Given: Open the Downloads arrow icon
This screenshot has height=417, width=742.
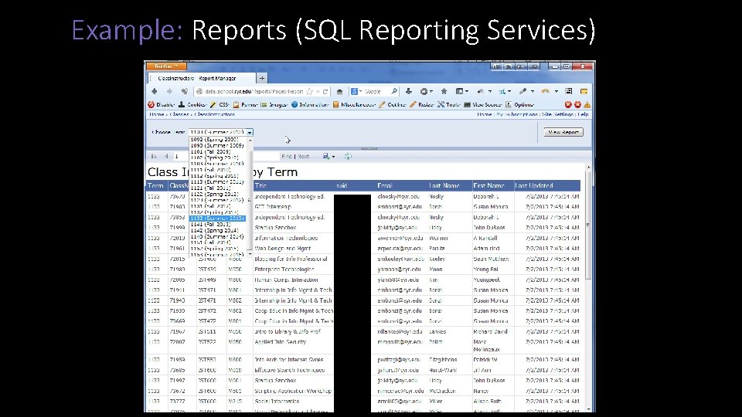Looking at the screenshot, I should point(408,91).
